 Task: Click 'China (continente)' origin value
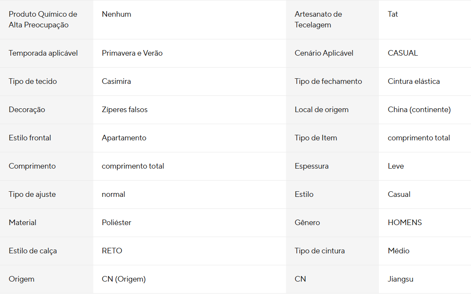(419, 110)
